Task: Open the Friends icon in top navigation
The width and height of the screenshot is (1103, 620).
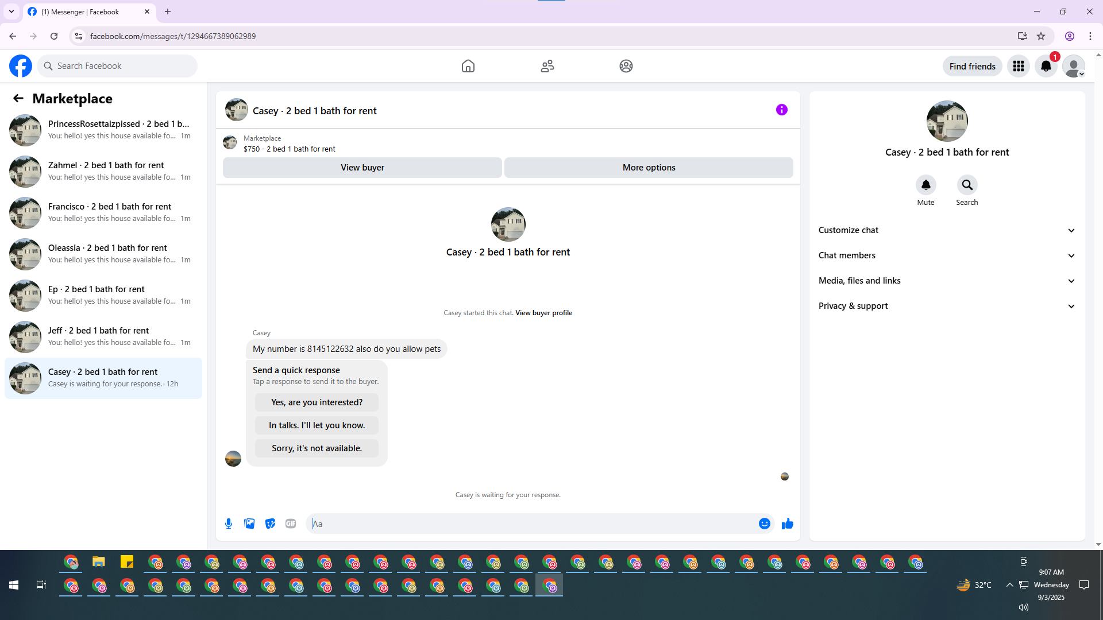Action: pyautogui.click(x=547, y=66)
